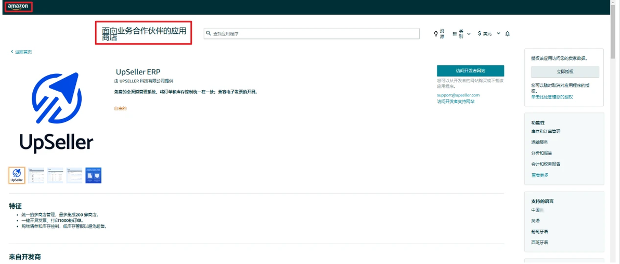Screen dimensions: 620x264
Task: Go back via 返回首页 link
Action: coord(21,52)
